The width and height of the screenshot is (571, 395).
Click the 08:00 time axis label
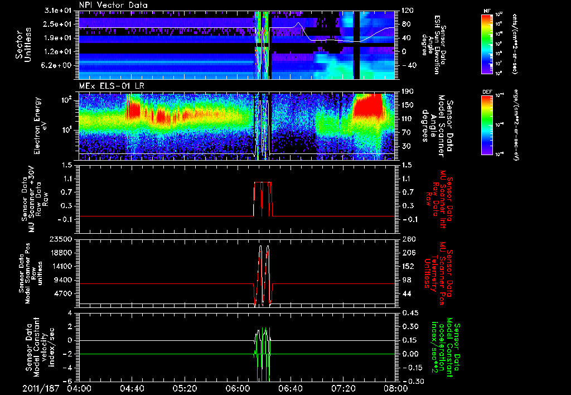pos(396,388)
